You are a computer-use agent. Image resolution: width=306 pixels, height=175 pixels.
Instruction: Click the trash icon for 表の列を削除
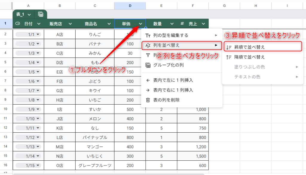pyautogui.click(x=148, y=100)
